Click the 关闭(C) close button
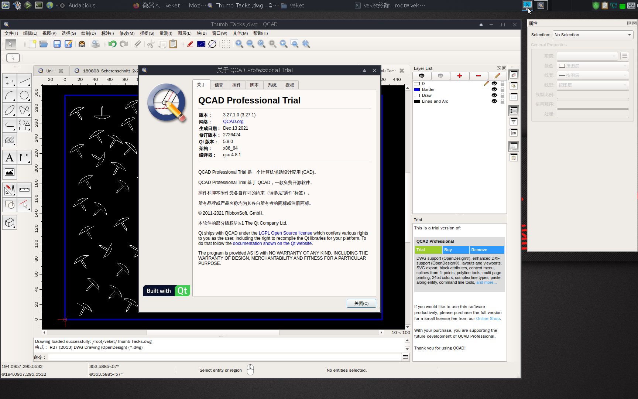The image size is (638, 399). [x=361, y=303]
